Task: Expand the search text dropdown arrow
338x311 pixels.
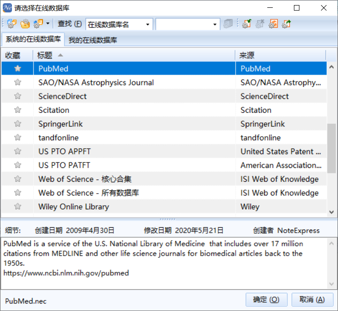Action: tap(215, 24)
